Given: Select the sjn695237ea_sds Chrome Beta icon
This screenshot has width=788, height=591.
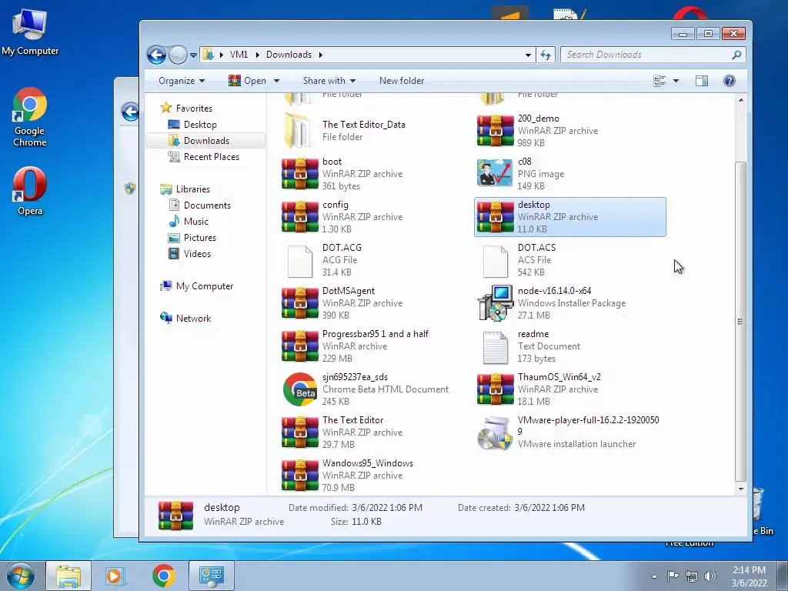Looking at the screenshot, I should pos(300,389).
